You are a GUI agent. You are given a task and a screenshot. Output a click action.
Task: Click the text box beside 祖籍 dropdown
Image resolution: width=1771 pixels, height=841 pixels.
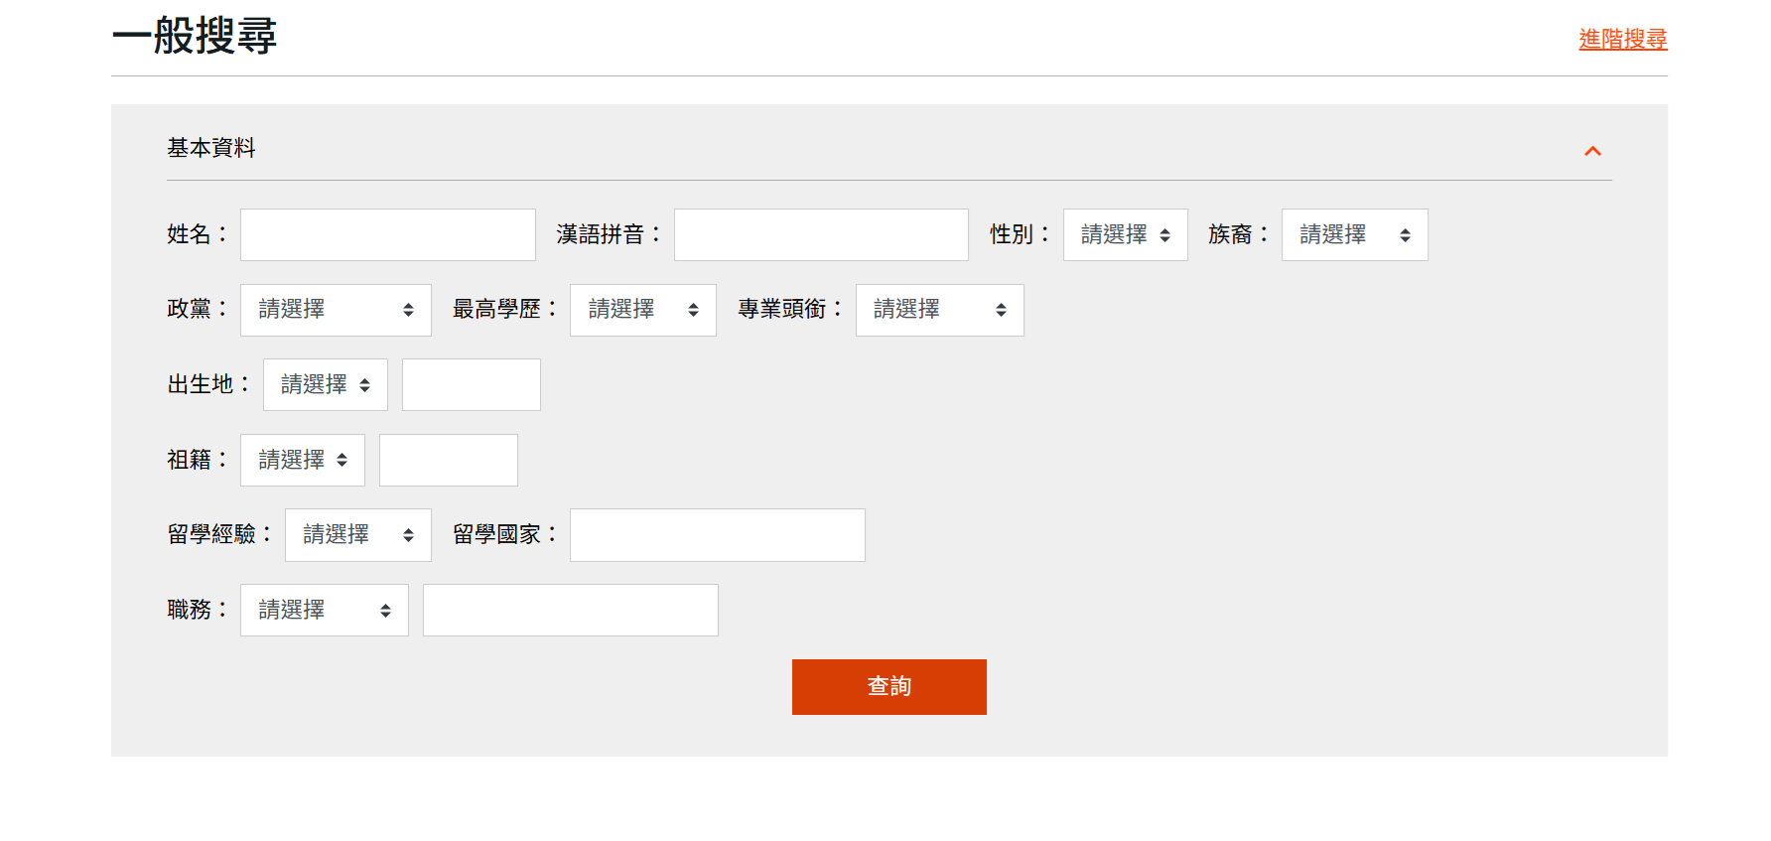pyautogui.click(x=448, y=460)
